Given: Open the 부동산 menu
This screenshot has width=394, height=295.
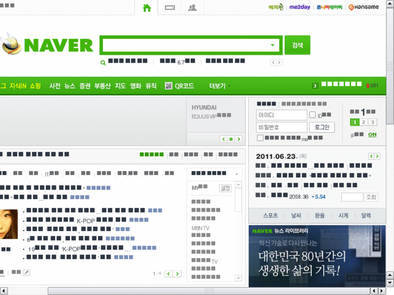Looking at the screenshot, I should click(x=102, y=86).
